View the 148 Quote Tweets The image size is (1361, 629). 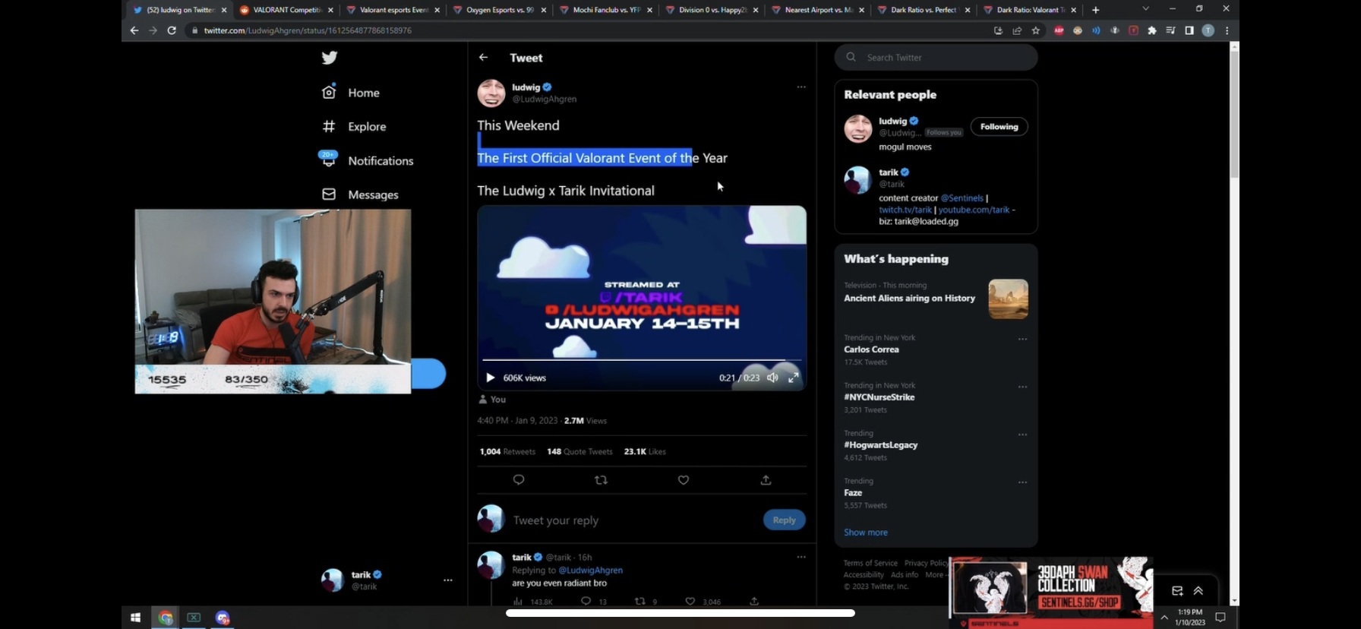(x=579, y=451)
